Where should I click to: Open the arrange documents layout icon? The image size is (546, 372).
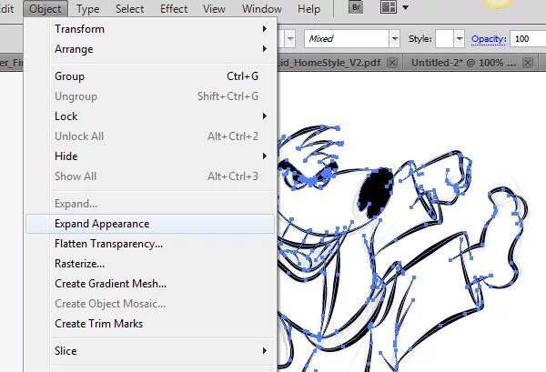coord(388,7)
